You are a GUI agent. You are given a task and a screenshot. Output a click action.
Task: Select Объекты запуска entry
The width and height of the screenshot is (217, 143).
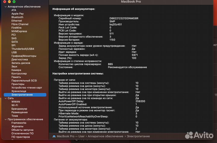tap(22, 130)
